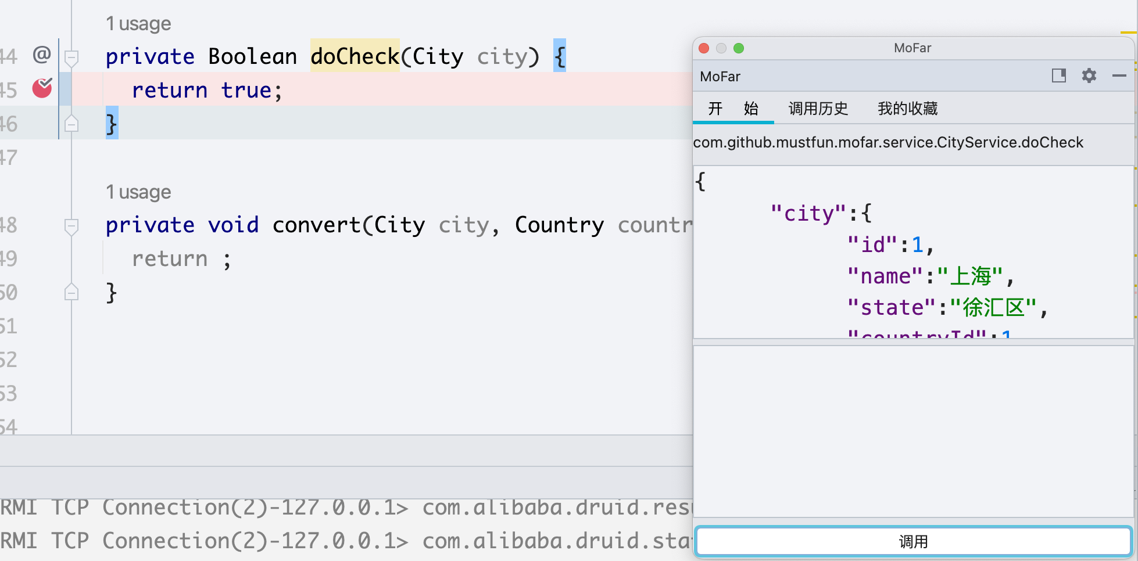The height and width of the screenshot is (561, 1138).
Task: Click the usage hint above doCheck
Action: (x=138, y=24)
